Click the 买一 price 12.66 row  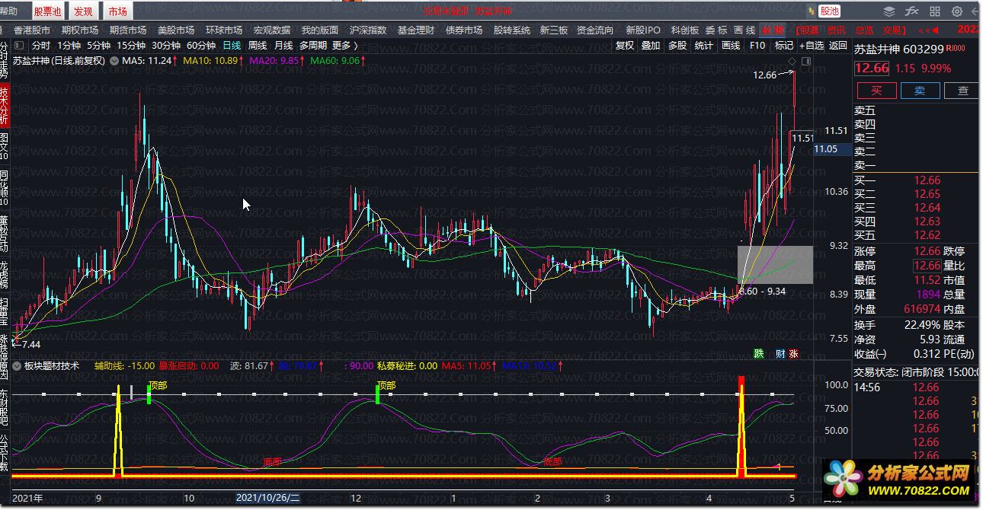917,180
